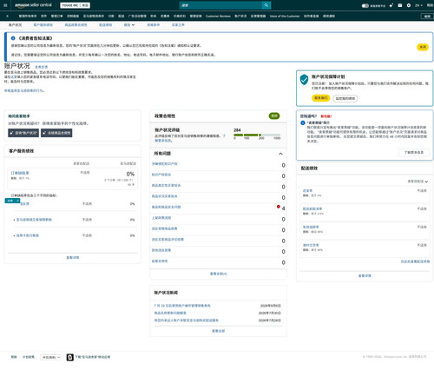Open the TOUGE INC account switcher
Viewport: 434px width, 370px height.
click(x=76, y=5)
